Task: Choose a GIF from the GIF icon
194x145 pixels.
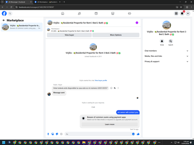Action: (x=61, y=134)
